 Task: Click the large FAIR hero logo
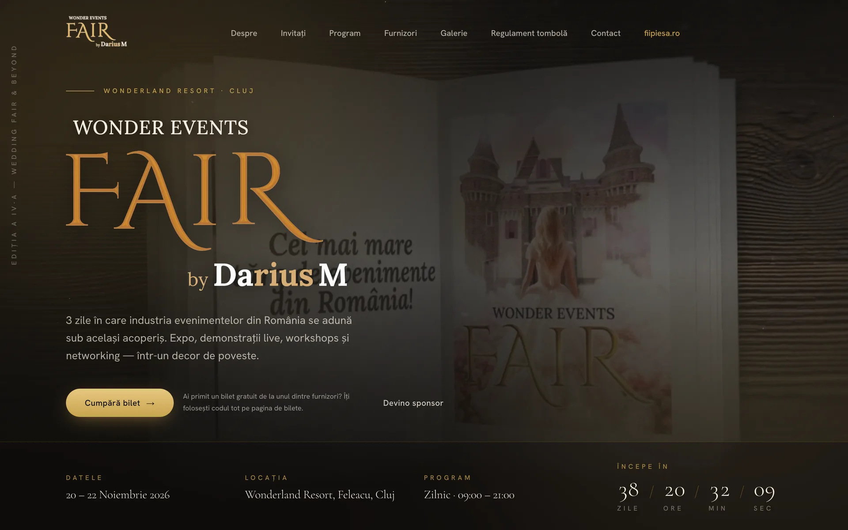[x=194, y=201]
